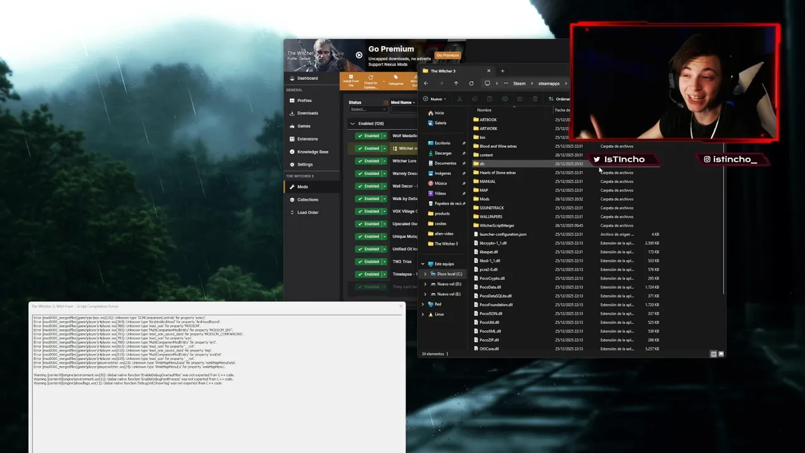Click the paste icon in Explorer toolbar
This screenshot has width=805, height=453.
(489, 99)
